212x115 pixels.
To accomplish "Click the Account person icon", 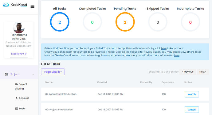I will coord(17,98).
